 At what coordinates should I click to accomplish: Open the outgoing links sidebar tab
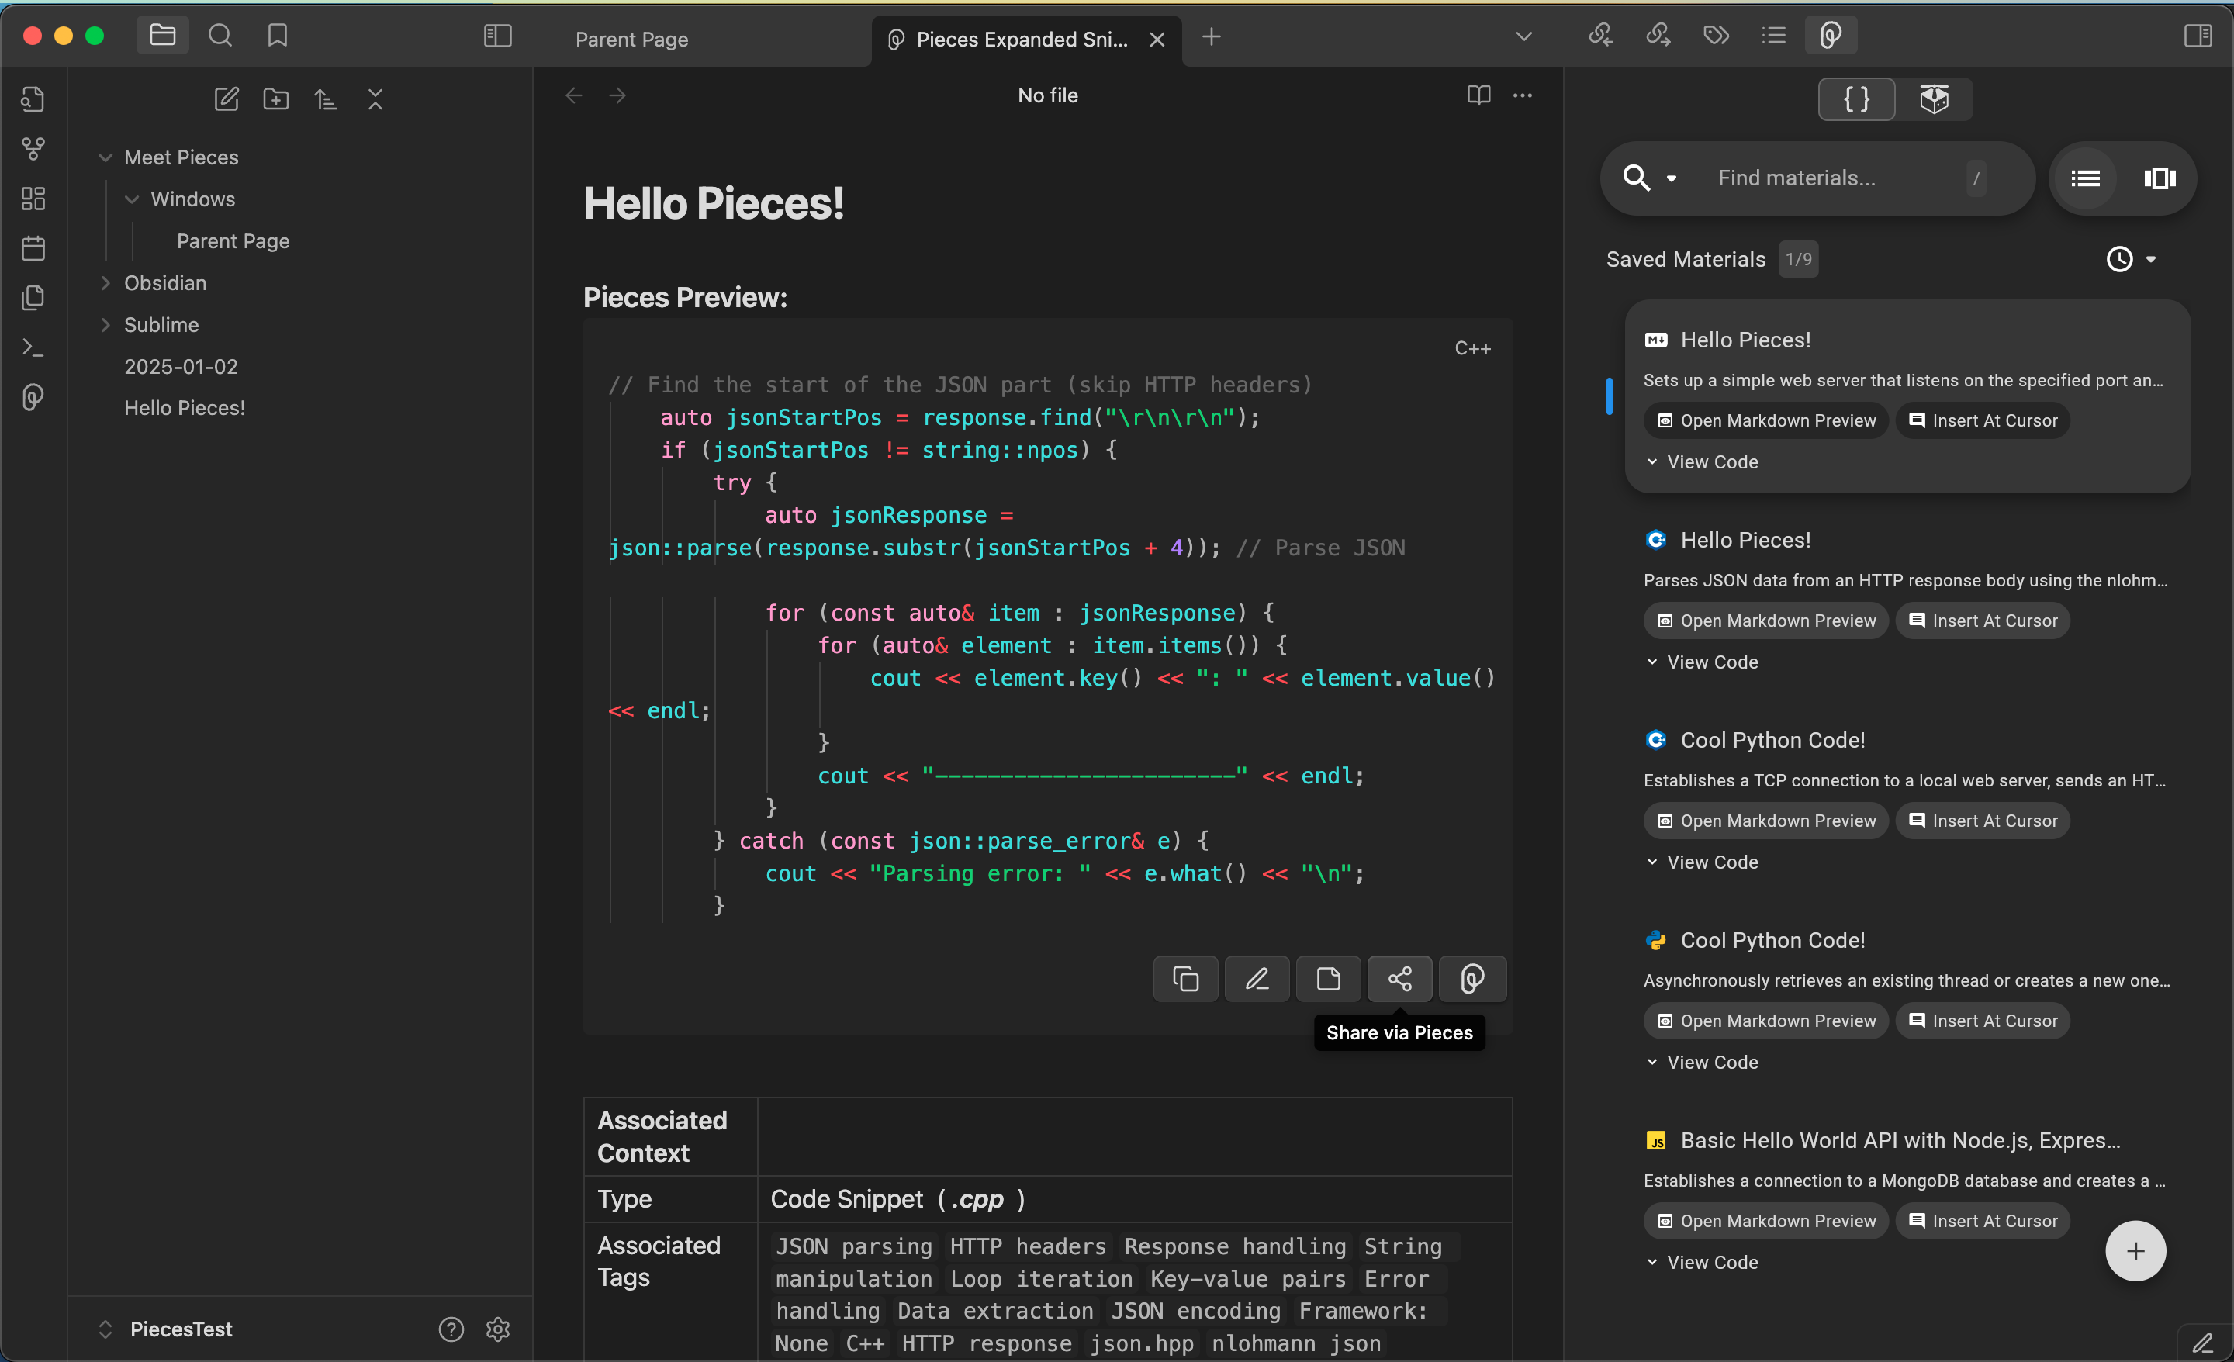[x=1658, y=36]
